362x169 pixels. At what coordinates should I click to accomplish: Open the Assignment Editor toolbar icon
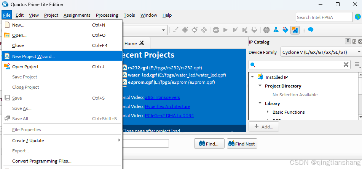[x=185, y=30]
